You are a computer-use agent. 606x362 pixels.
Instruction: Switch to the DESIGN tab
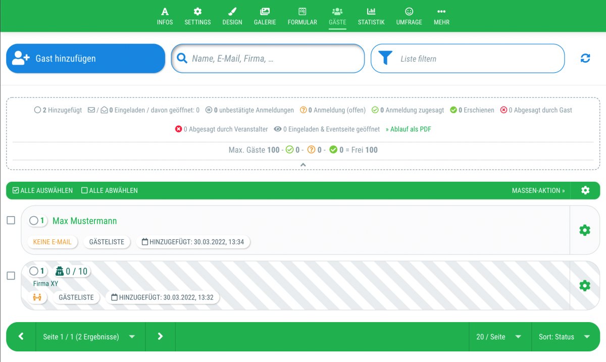coord(232,16)
